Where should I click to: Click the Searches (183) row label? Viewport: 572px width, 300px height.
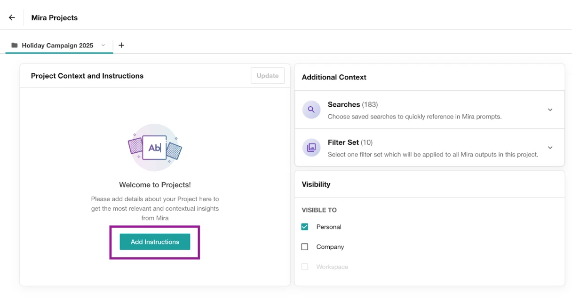352,104
